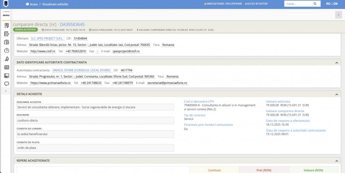Open the chat bubble icon in sidebar
Viewport: 345px width, 173px height.
pyautogui.click(x=6, y=84)
